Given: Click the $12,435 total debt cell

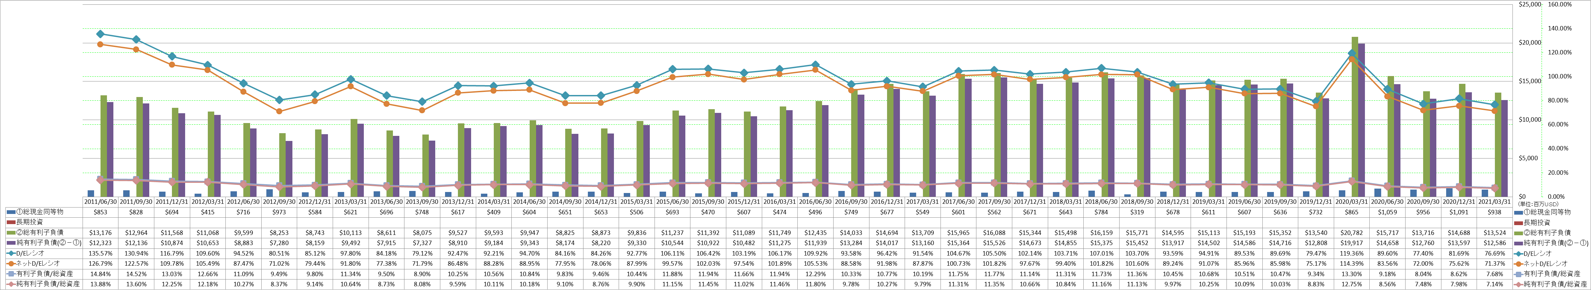Looking at the screenshot, I should [x=816, y=233].
